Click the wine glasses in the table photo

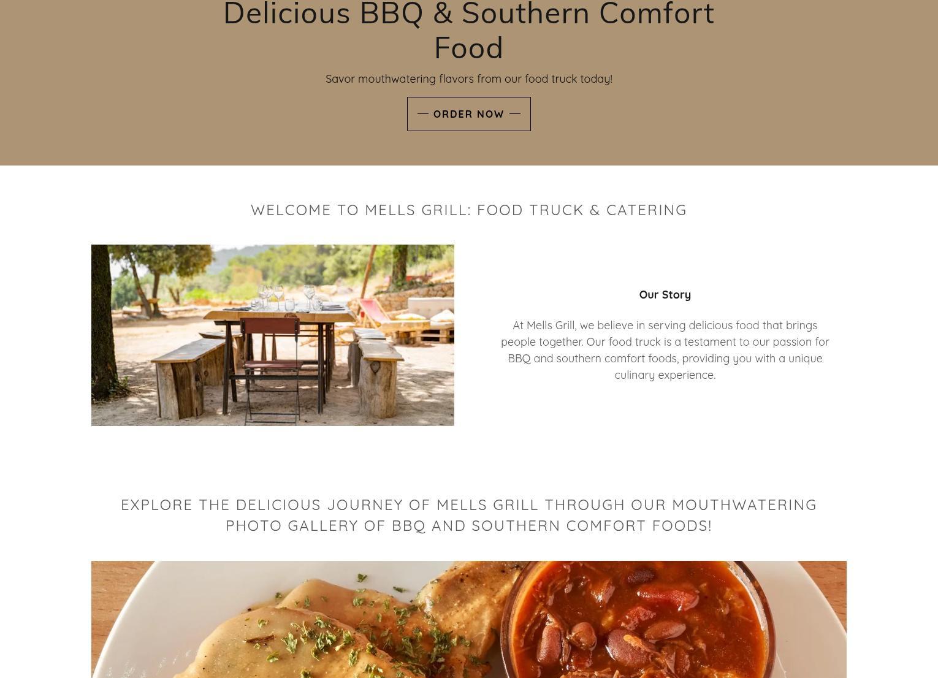(288, 295)
